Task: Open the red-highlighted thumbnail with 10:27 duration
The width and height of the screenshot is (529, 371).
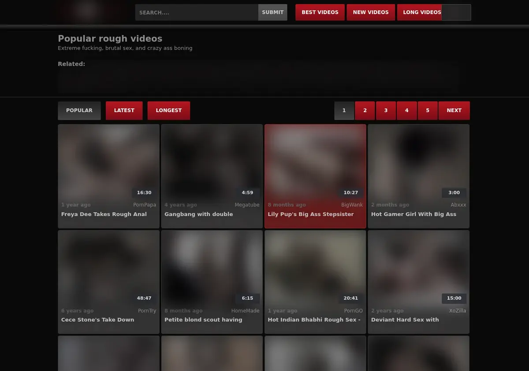Action: [315, 162]
